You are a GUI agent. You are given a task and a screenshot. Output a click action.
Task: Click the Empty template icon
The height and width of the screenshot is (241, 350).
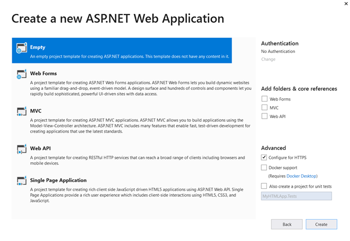22,48
